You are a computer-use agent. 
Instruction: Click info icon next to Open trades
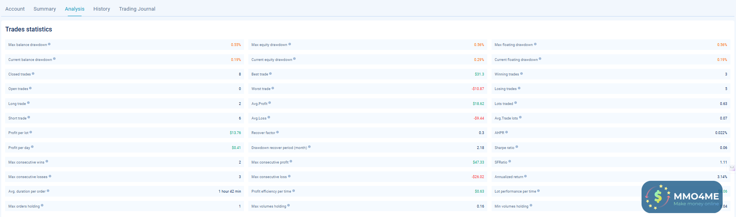coord(30,88)
